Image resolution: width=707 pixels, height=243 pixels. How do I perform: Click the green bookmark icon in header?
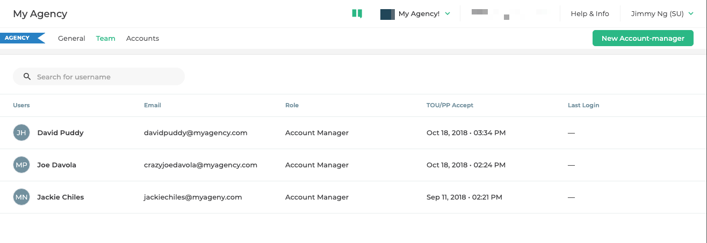pyautogui.click(x=357, y=13)
